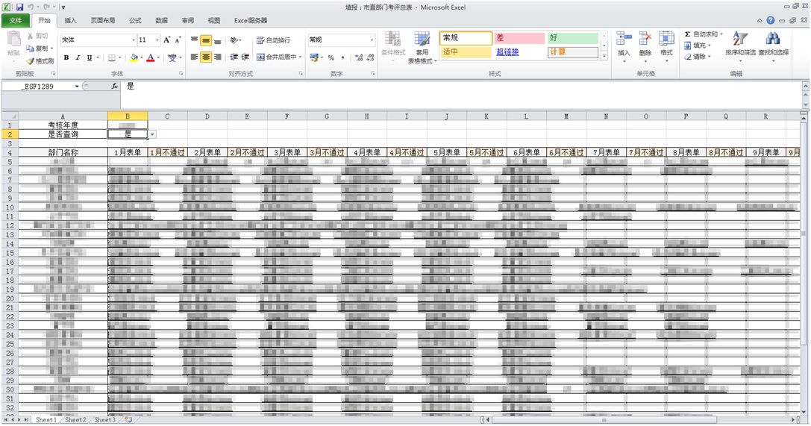Open the dropdown arrow beside cell B2
Image resolution: width=811 pixels, height=426 pixels.
[152, 134]
